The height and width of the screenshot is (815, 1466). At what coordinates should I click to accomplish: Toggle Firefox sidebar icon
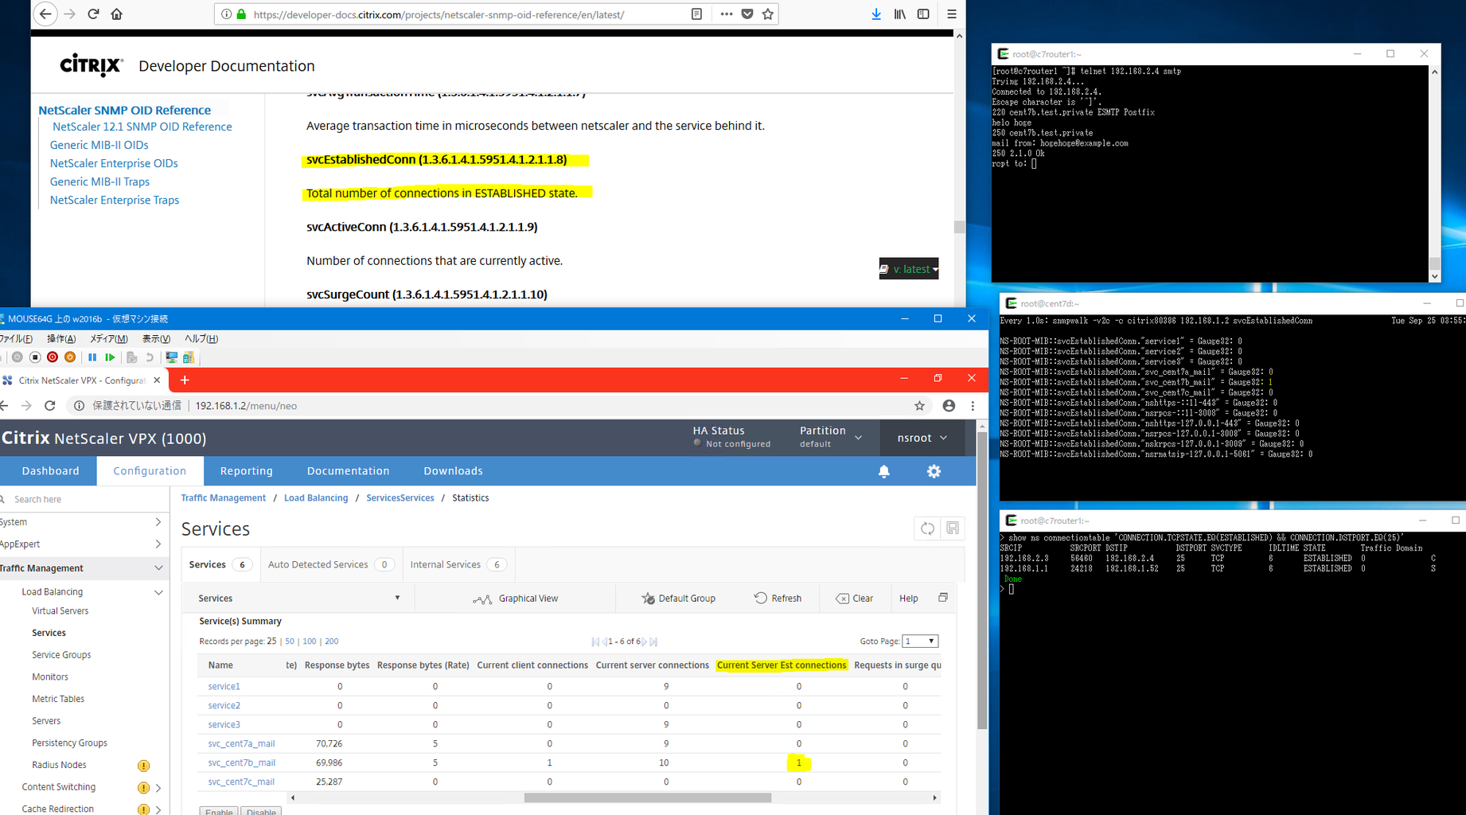point(923,14)
